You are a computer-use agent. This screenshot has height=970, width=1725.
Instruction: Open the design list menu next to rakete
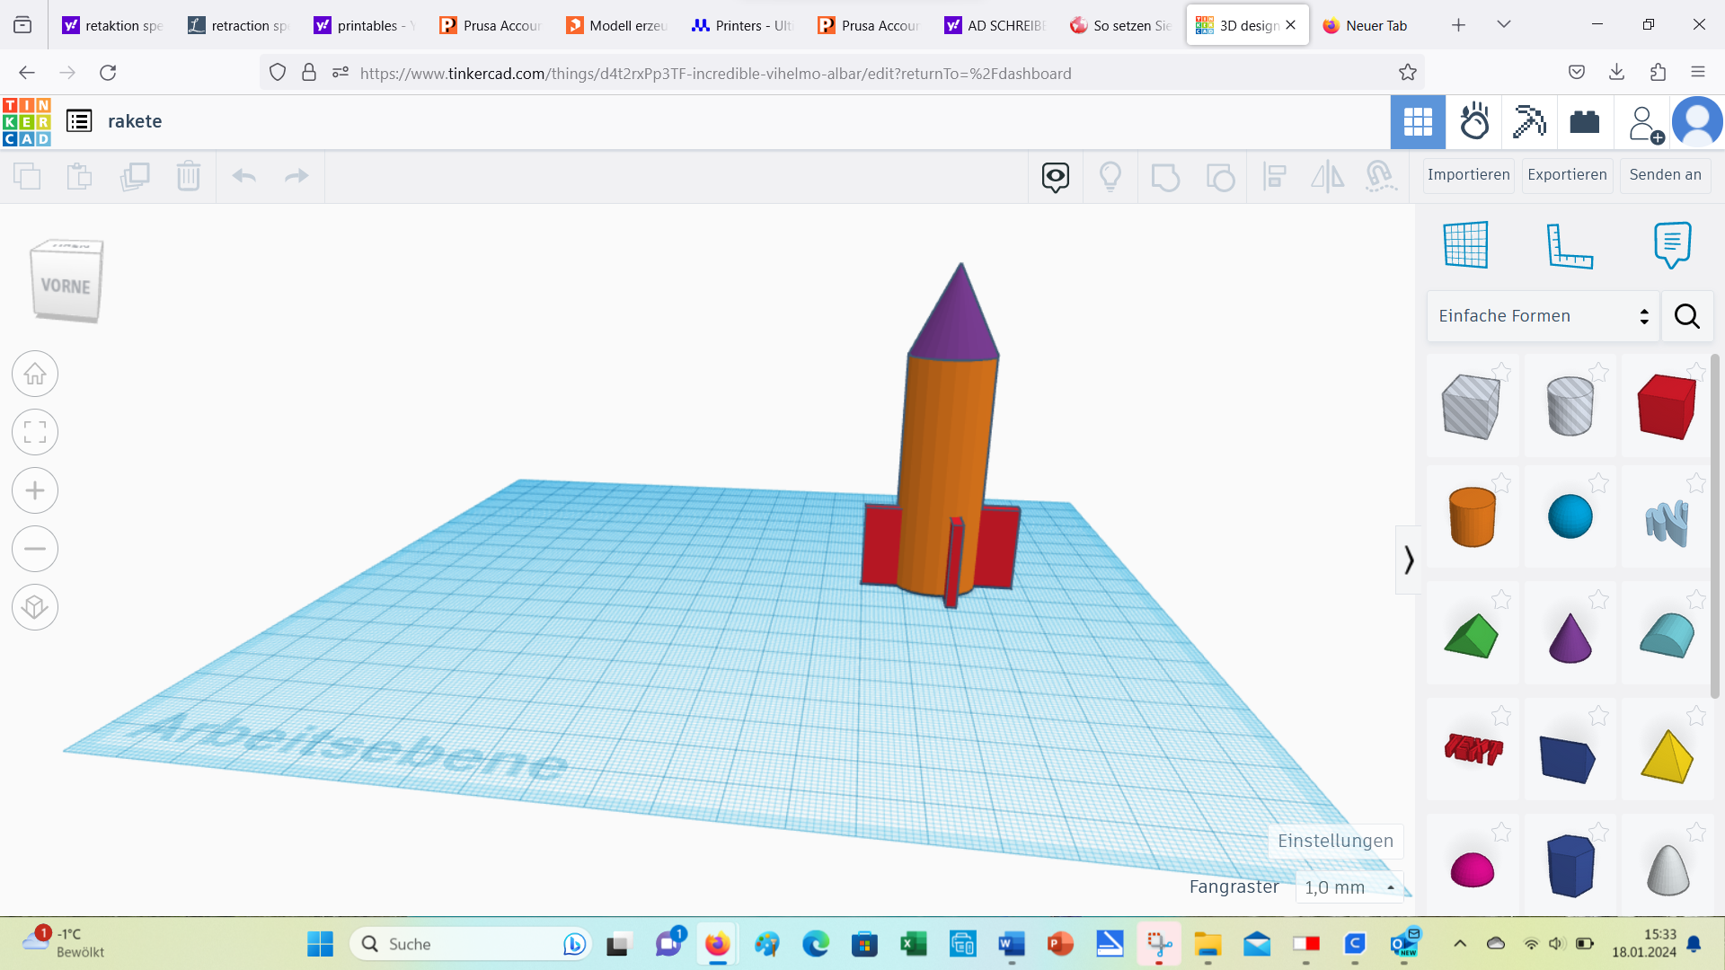point(79,120)
